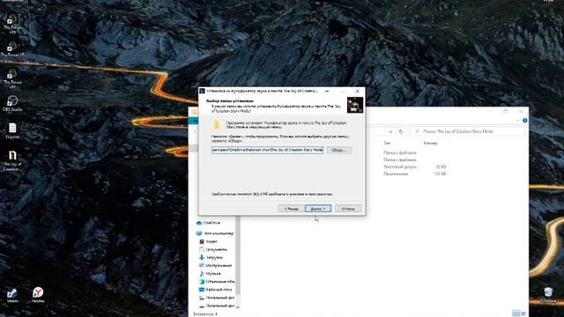Select The Joy of Creation desktop icon
Screen dimensions: 564x317
tap(12, 160)
